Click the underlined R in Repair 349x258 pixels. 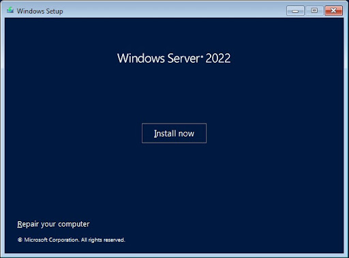pos(20,224)
